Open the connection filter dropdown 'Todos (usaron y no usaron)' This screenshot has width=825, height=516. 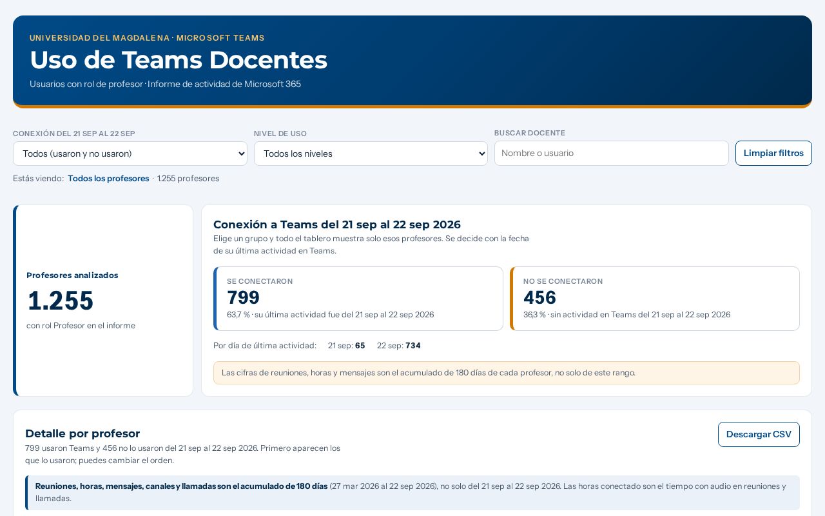(130, 154)
